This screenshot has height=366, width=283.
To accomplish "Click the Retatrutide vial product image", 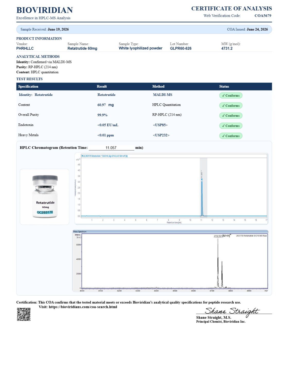I will 45,196.
